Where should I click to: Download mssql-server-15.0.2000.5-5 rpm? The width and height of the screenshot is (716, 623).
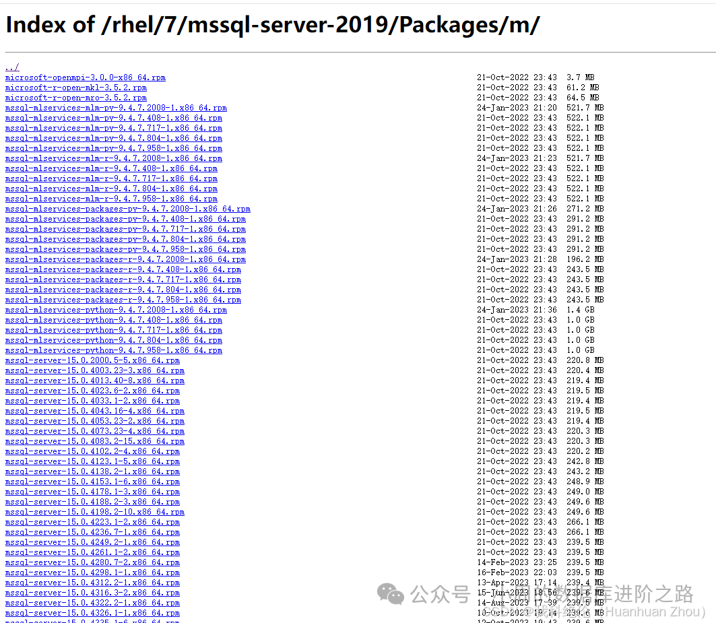click(x=93, y=360)
